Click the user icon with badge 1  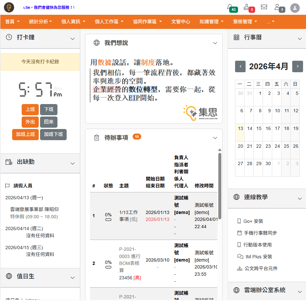(x=278, y=7)
